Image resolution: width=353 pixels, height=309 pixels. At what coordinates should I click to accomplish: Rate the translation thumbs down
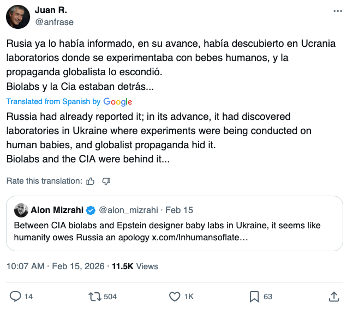tap(106, 181)
